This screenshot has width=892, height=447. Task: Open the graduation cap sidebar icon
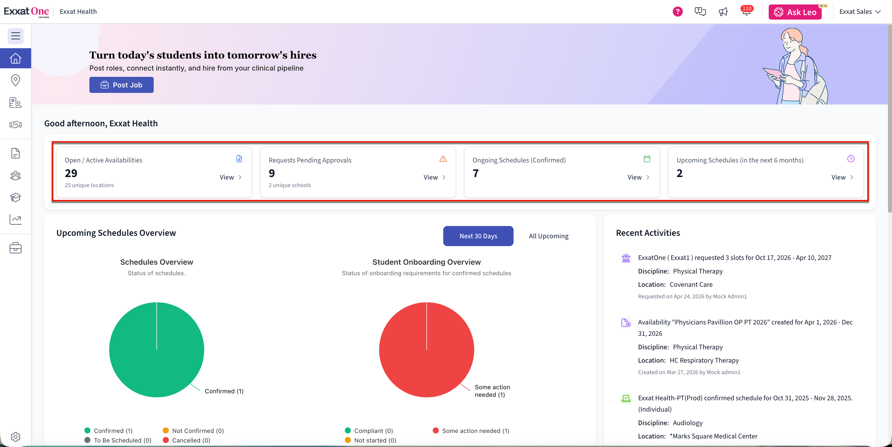(x=16, y=197)
